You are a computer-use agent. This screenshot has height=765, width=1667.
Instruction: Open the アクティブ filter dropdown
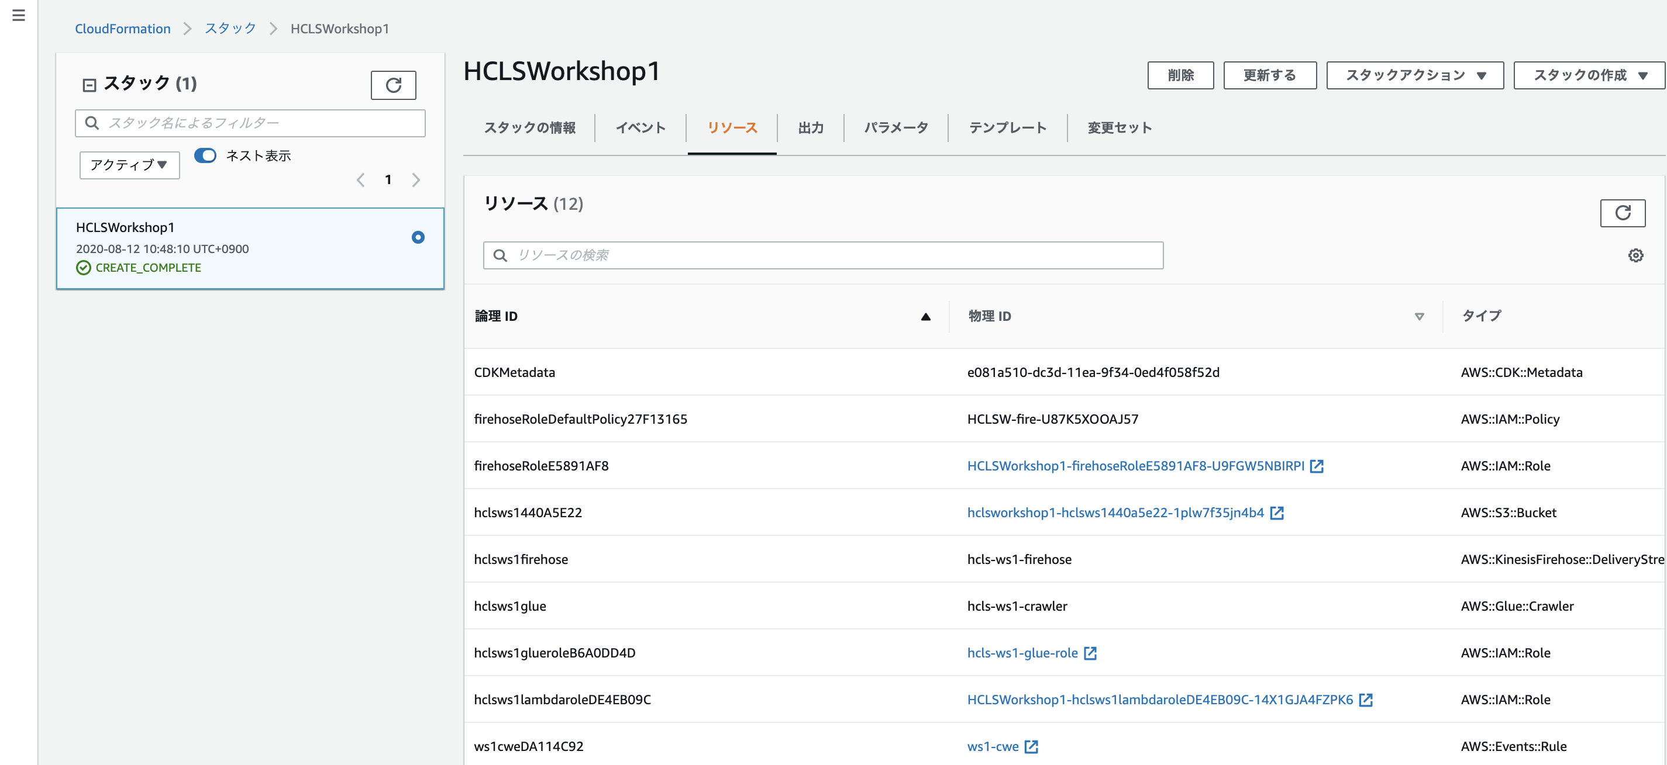coord(129,165)
